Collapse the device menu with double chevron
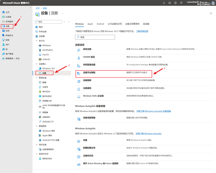Viewport: 216px width, 173px height. click(x=69, y=22)
